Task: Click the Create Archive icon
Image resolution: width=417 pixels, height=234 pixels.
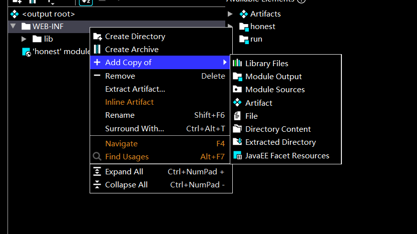Action: click(x=97, y=49)
